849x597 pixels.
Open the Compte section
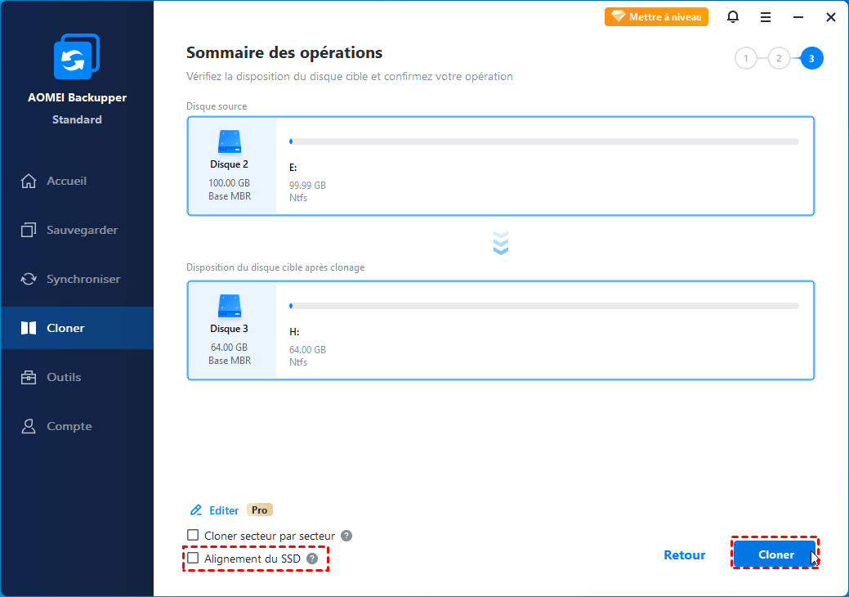coord(77,426)
